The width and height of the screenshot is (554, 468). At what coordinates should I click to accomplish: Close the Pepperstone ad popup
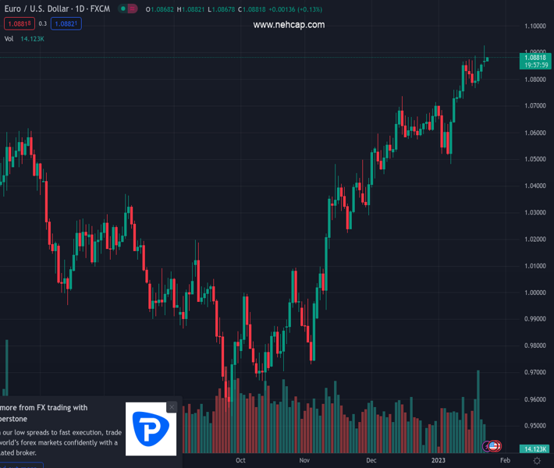click(172, 407)
